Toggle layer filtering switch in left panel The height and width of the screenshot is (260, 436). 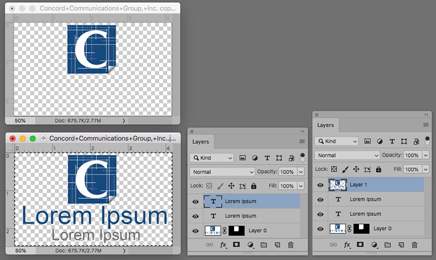coord(303,157)
